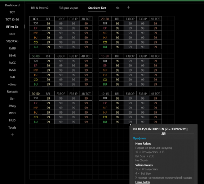The height and width of the screenshot is (184, 204).
Task: Go to the TOT 10-30 sidebar section
Action: point(12,20)
